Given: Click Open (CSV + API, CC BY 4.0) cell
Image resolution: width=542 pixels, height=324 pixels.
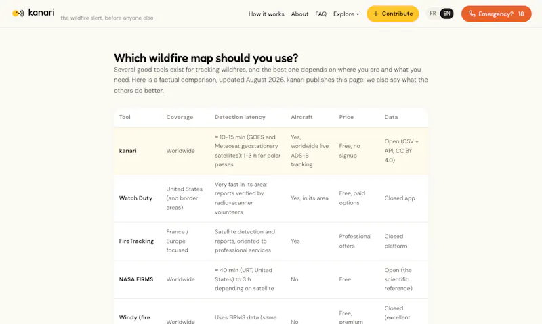Looking at the screenshot, I should [x=401, y=151].
